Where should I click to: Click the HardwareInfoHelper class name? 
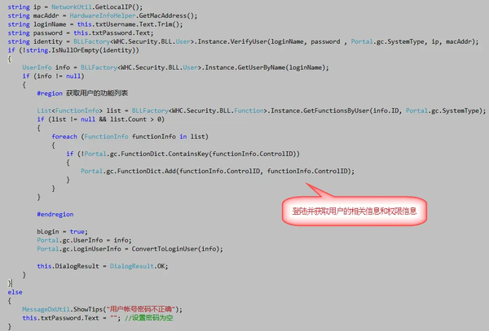point(103,15)
